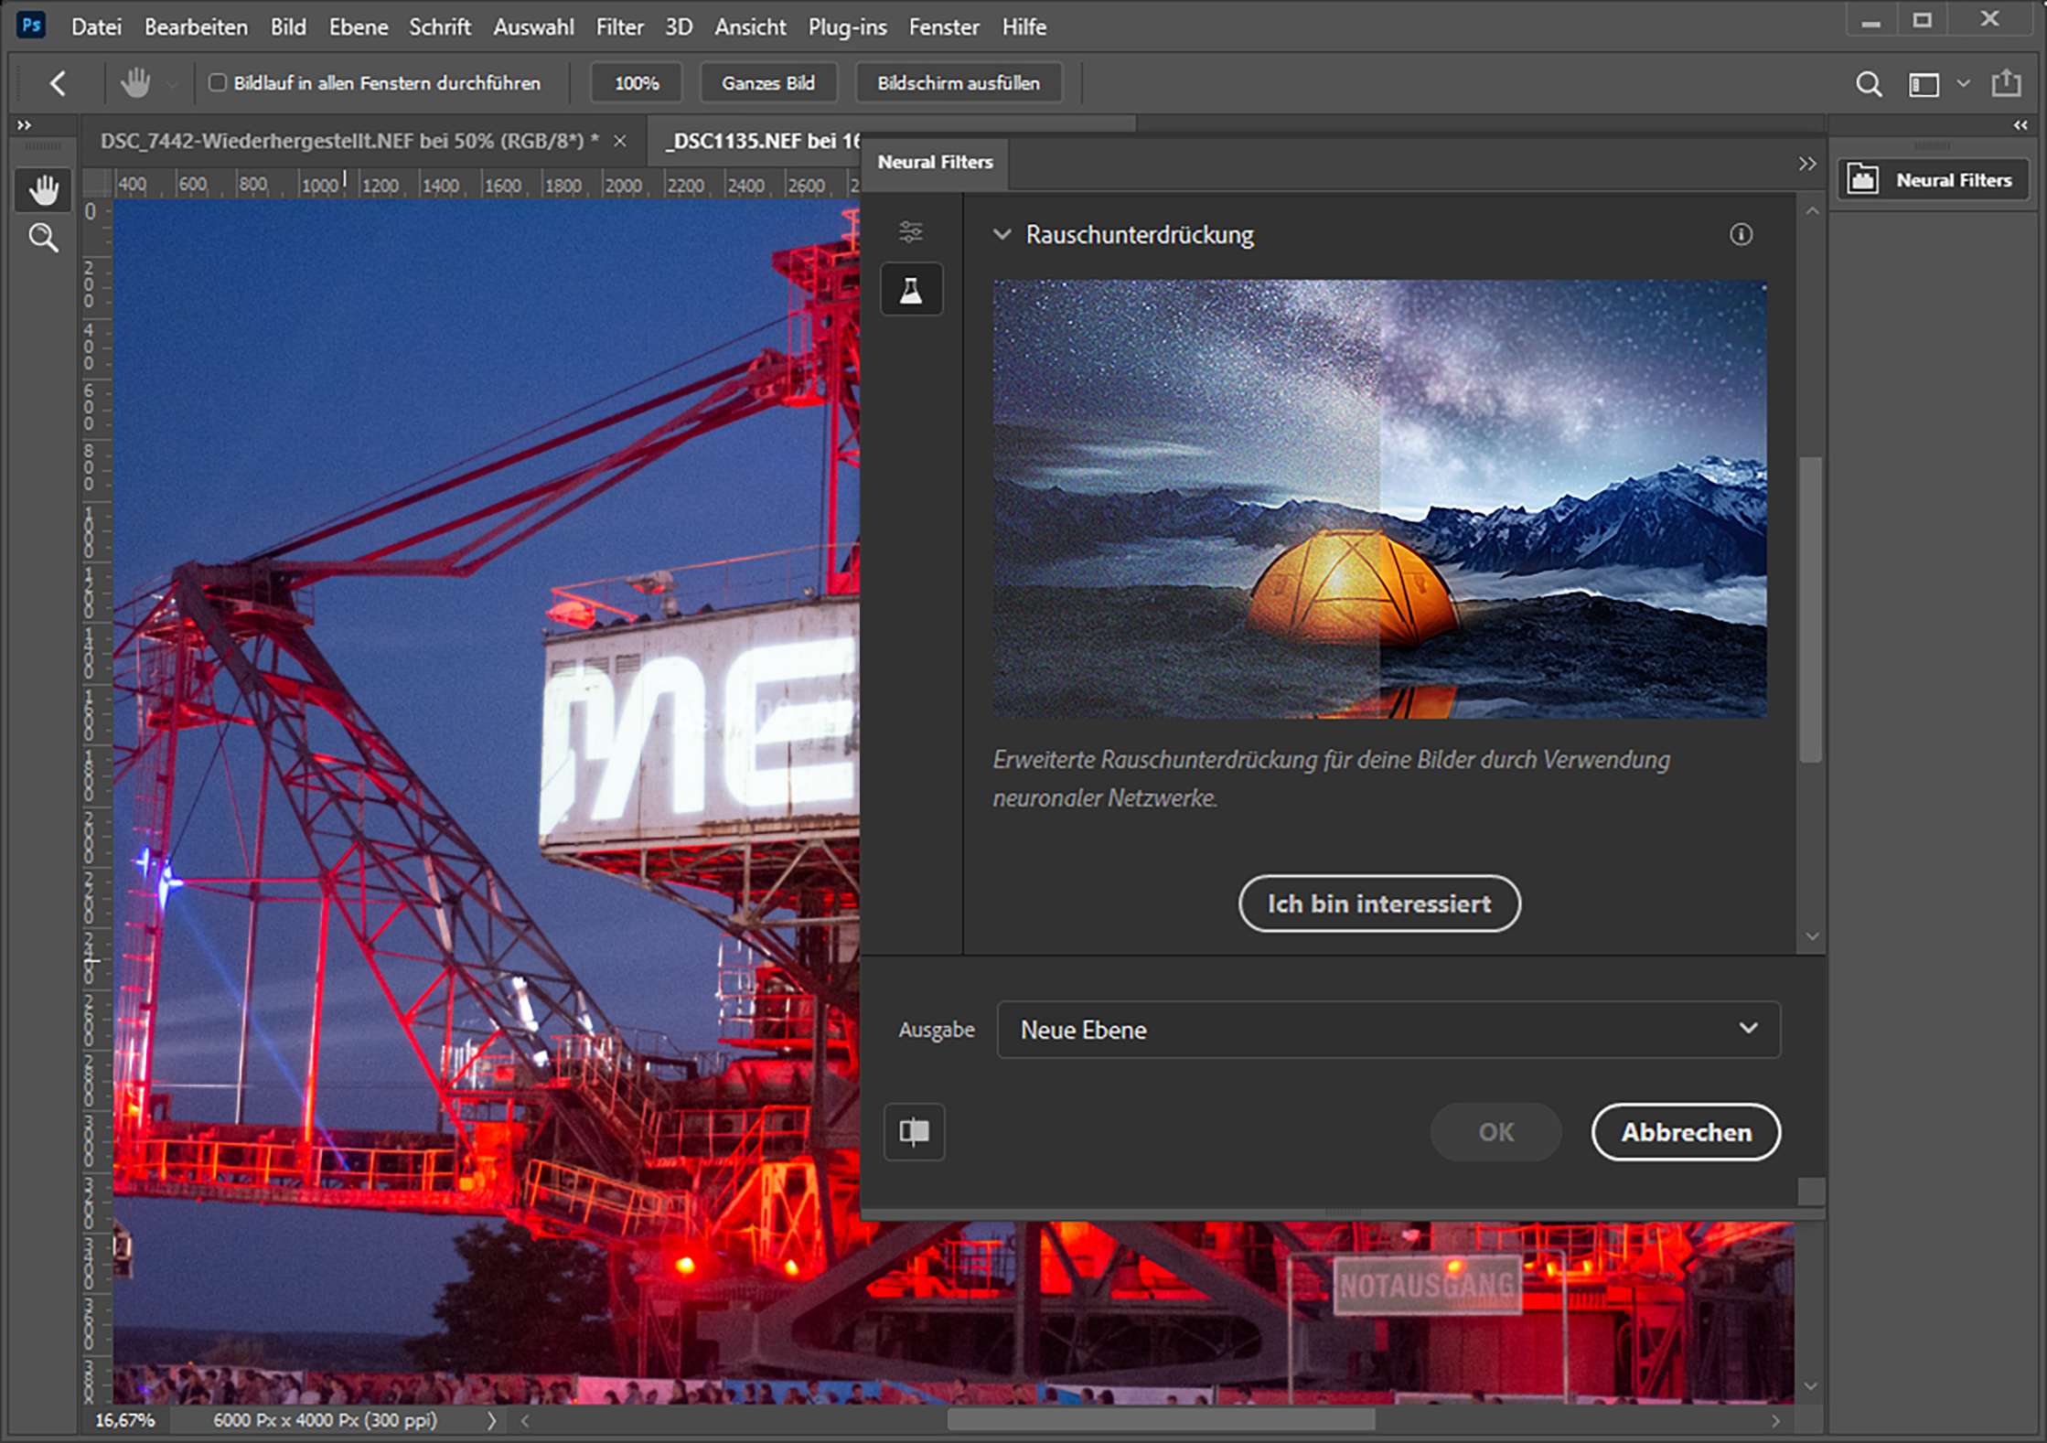Open the search magnifier icon
The image size is (2047, 1443).
click(1869, 84)
